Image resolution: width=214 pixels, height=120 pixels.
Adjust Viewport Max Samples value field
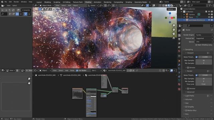pyautogui.click(x=204, y=60)
